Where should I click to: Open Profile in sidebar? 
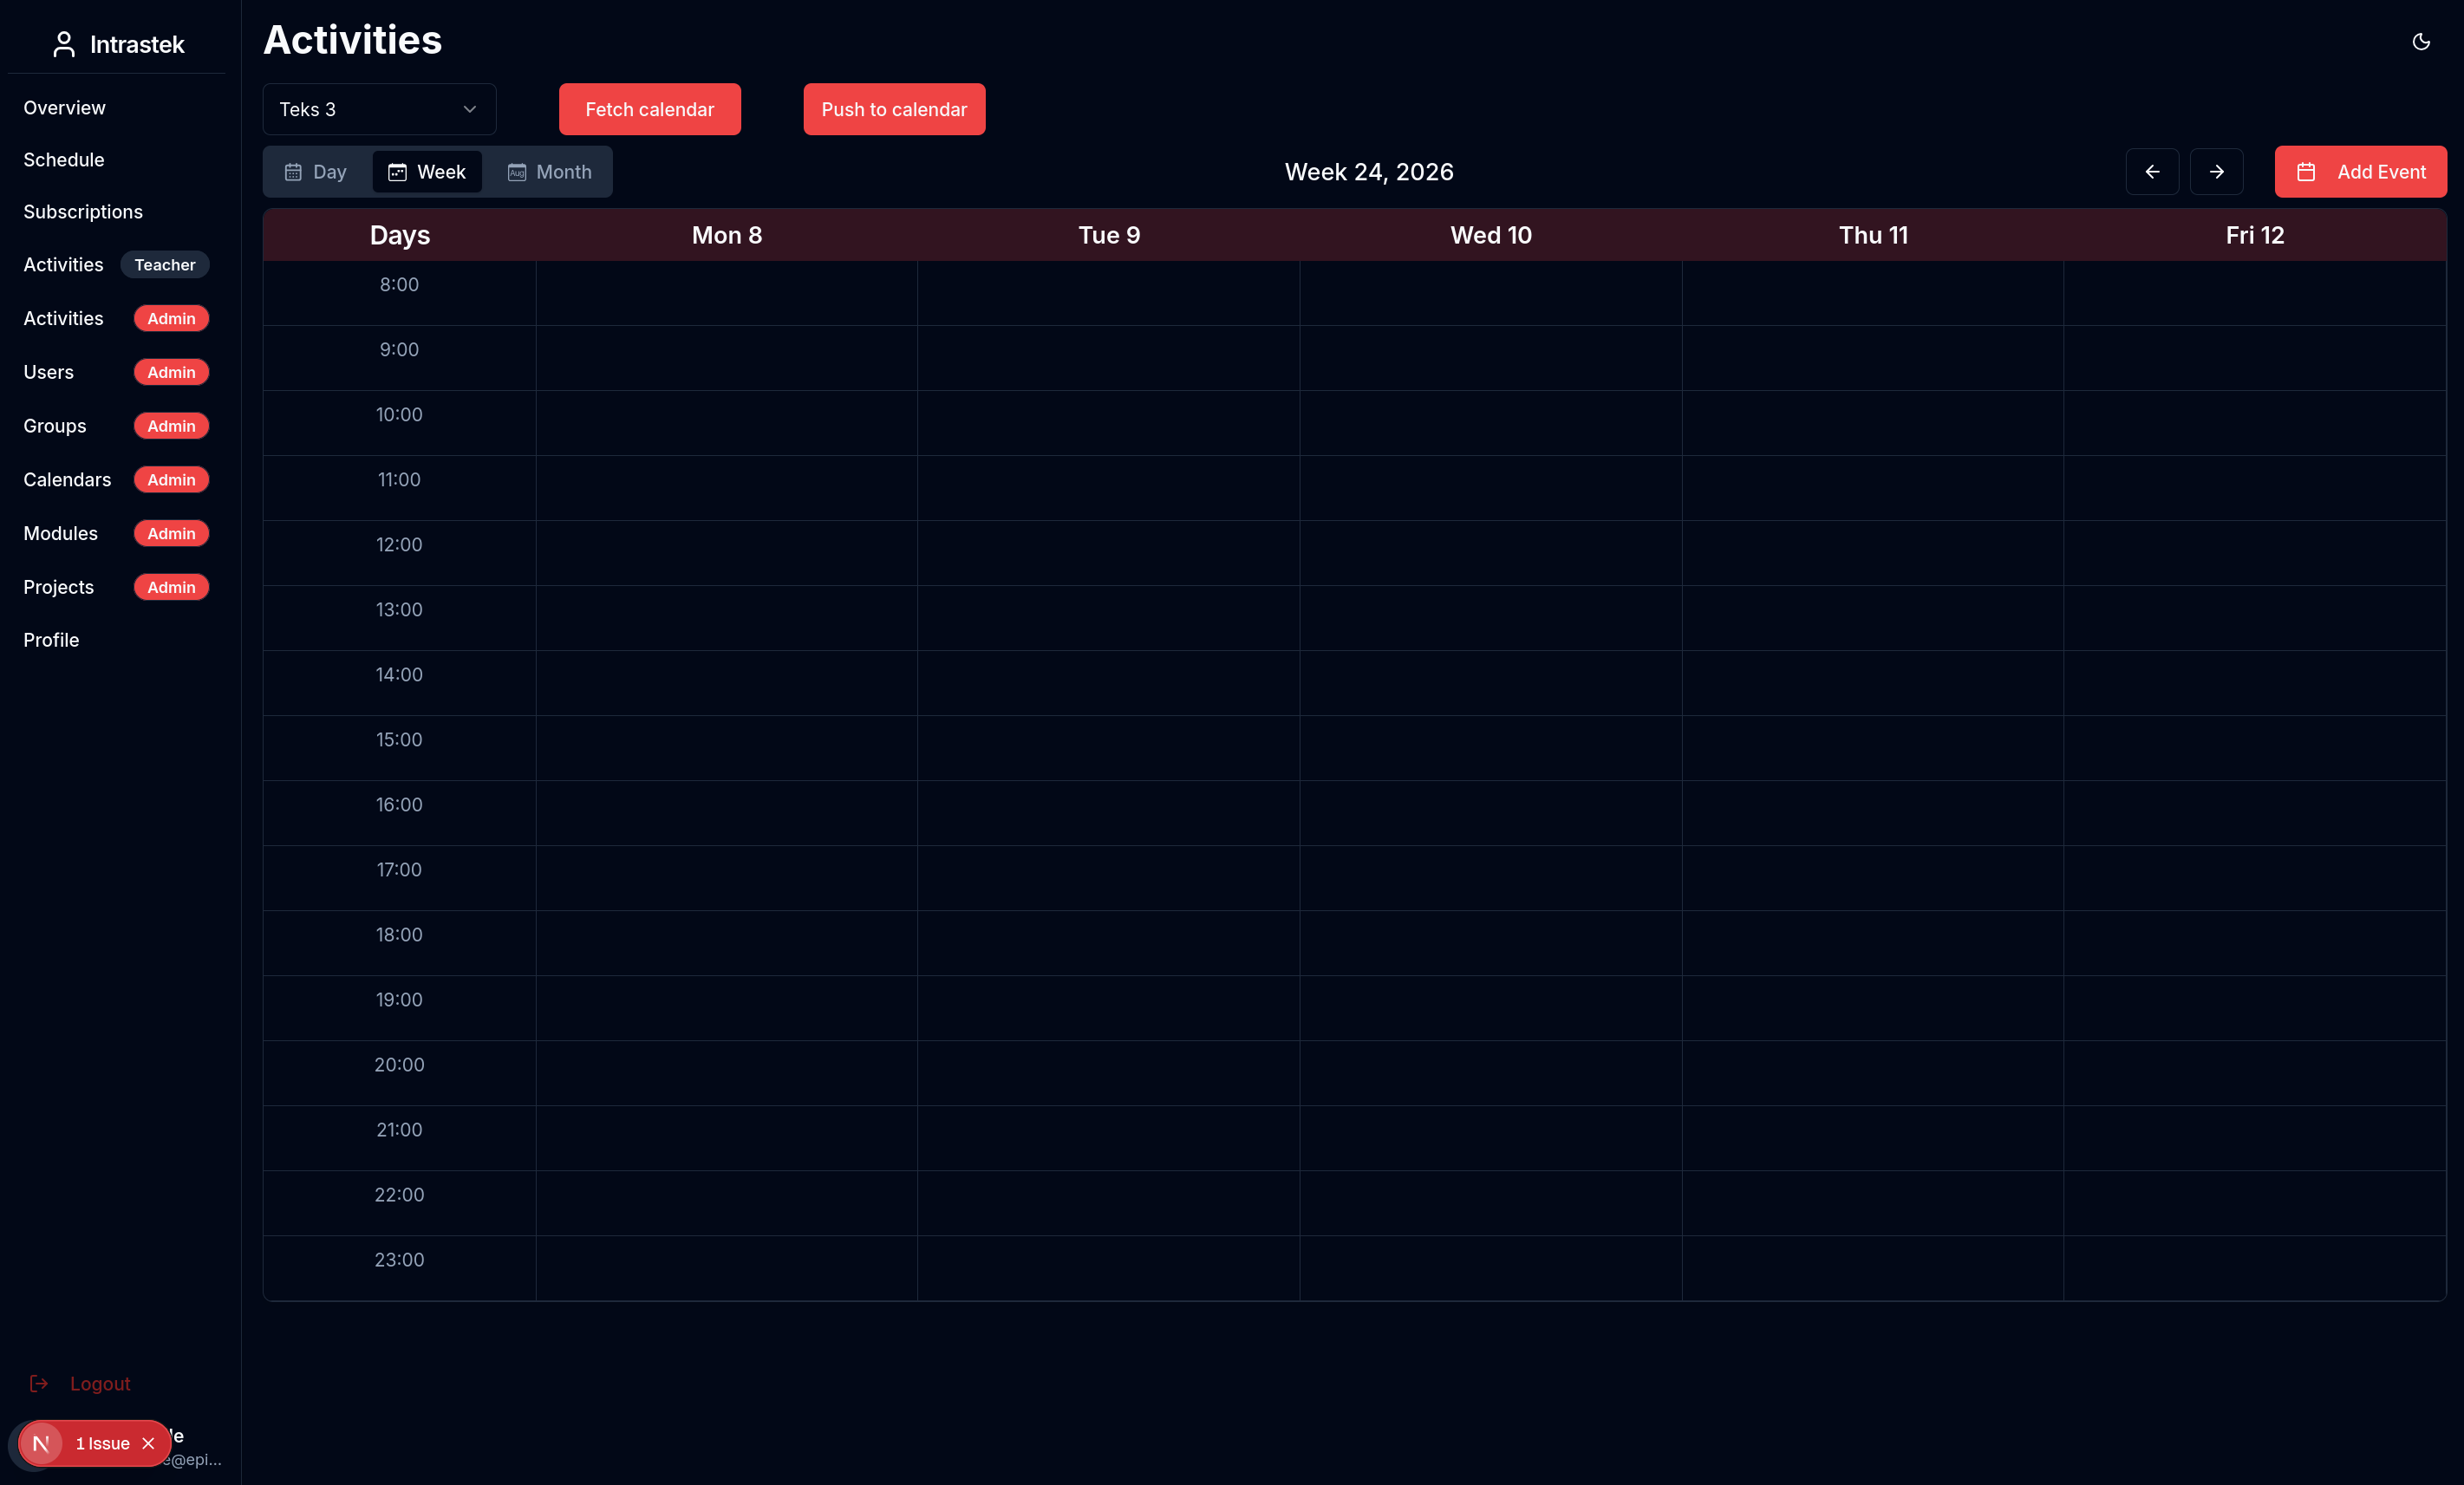tap(51, 640)
